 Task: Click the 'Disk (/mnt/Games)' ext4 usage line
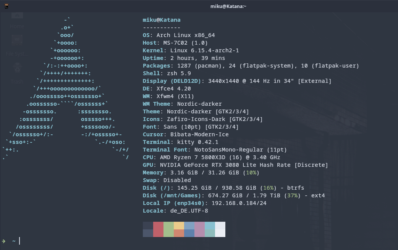pyautogui.click(x=234, y=195)
